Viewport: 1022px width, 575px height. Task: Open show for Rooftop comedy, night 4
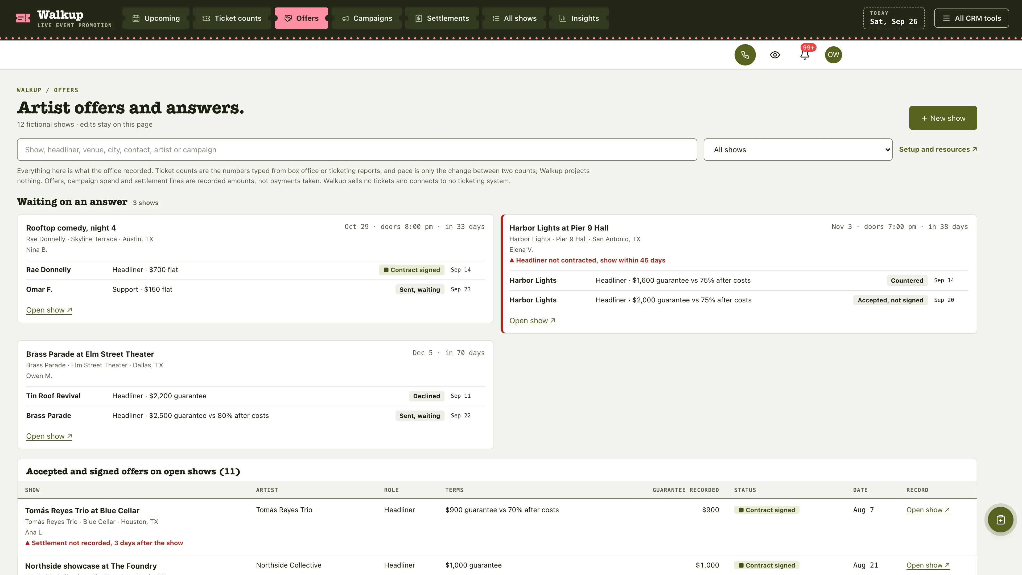pyautogui.click(x=49, y=310)
